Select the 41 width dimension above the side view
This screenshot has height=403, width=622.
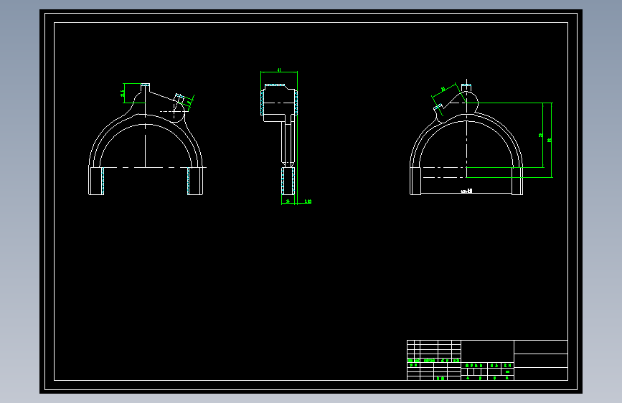pos(279,70)
